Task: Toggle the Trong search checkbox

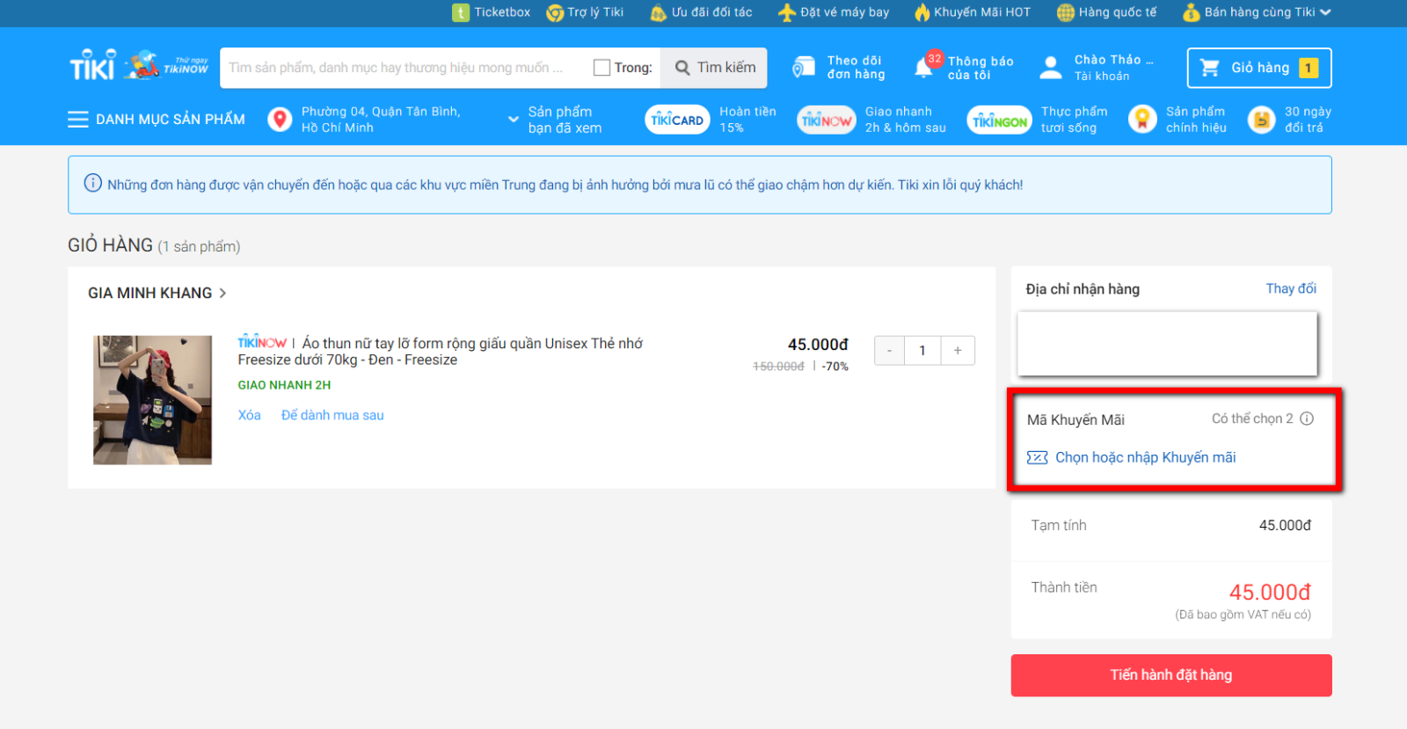Action: 601,68
